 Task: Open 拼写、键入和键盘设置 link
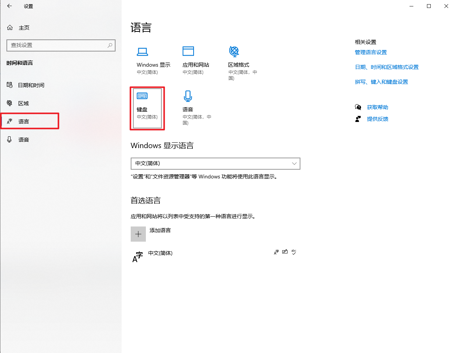coord(382,82)
